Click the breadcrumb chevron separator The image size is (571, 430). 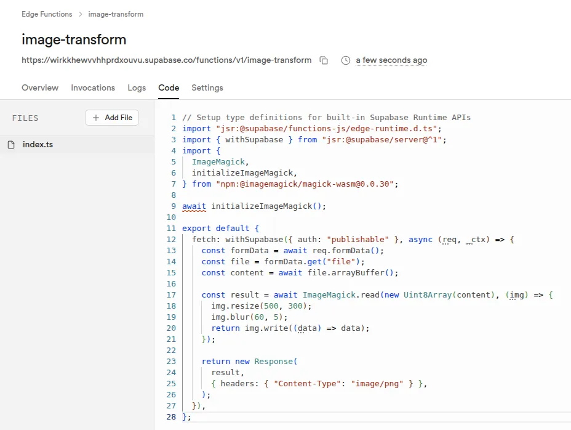pyautogui.click(x=81, y=14)
